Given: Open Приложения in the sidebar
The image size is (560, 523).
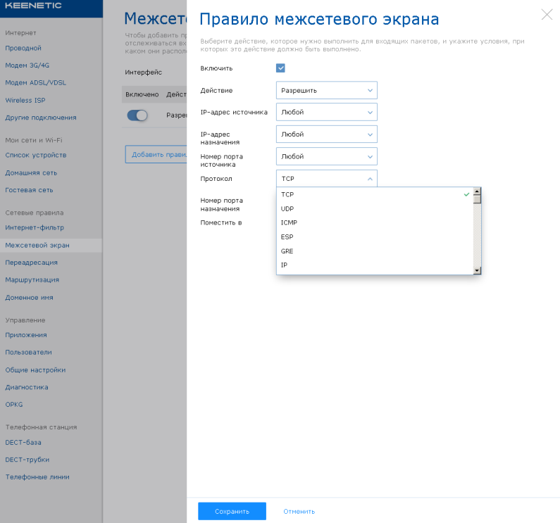Looking at the screenshot, I should (x=26, y=335).
